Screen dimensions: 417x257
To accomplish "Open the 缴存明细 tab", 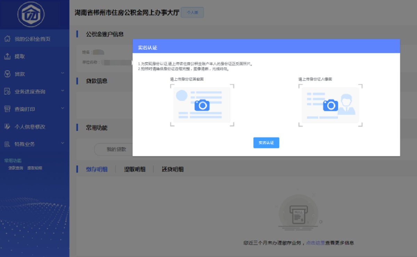I will click(97, 169).
